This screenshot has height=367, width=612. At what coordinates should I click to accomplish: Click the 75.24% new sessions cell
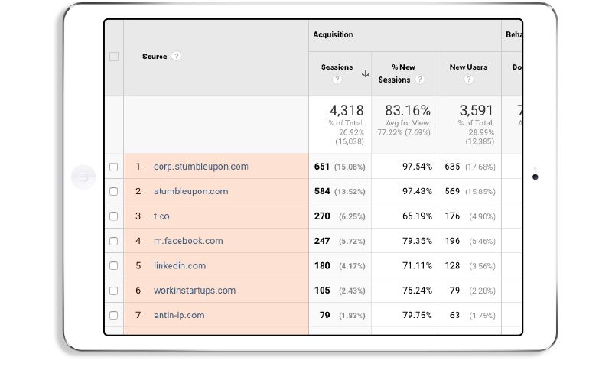pos(417,291)
